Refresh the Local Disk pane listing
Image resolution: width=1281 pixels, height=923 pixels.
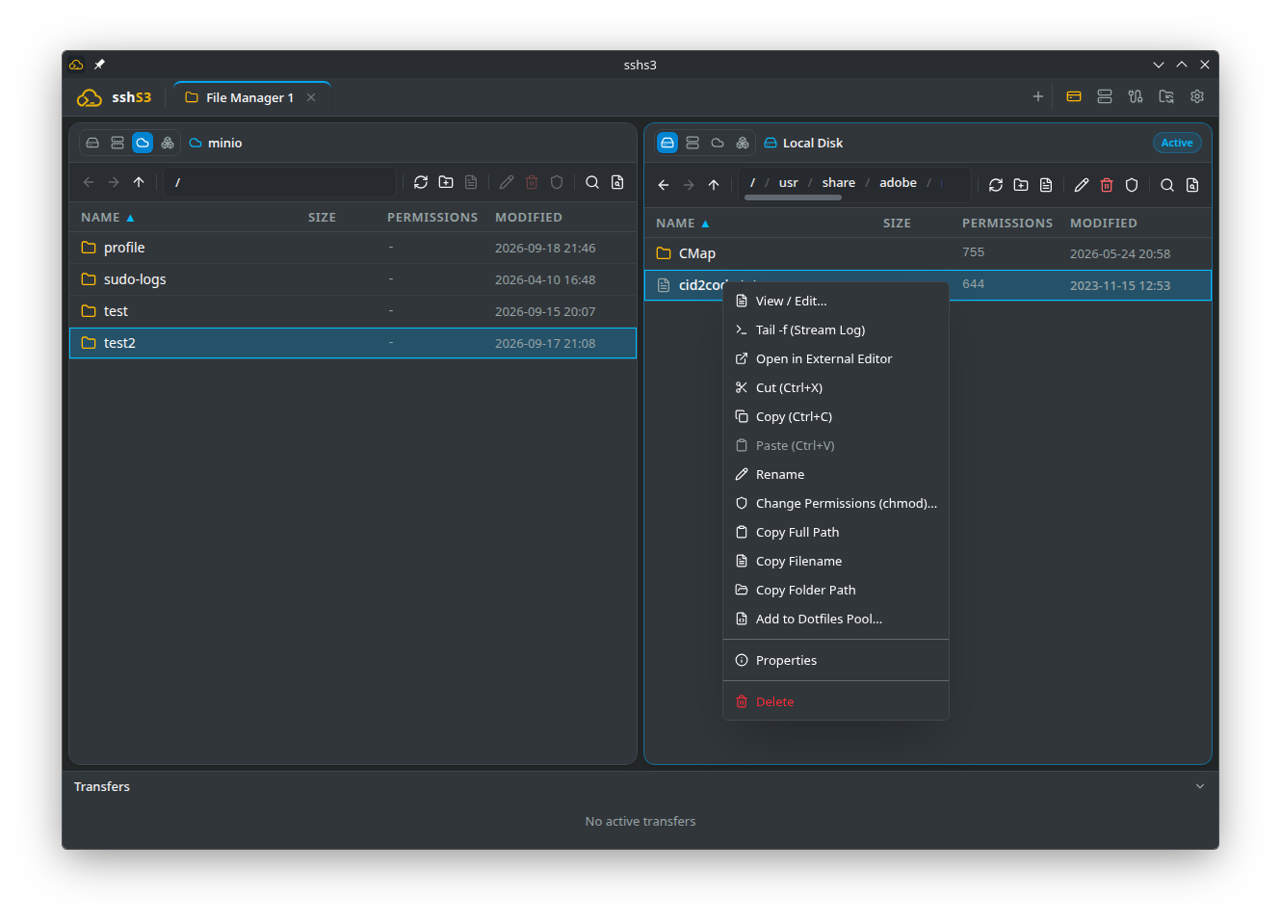[x=996, y=185]
